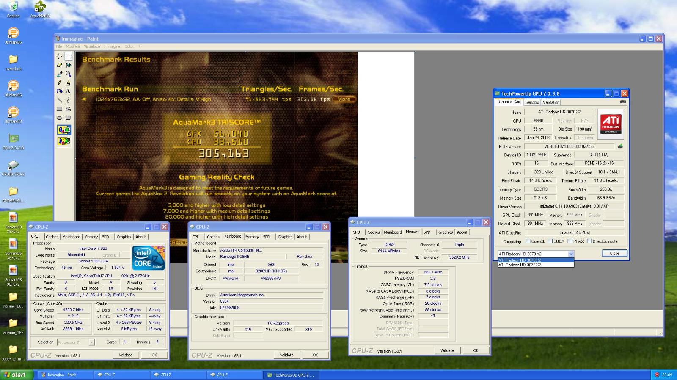Pick the Eraser tool in Paint
Screen dimensions: 677x380
point(60,65)
